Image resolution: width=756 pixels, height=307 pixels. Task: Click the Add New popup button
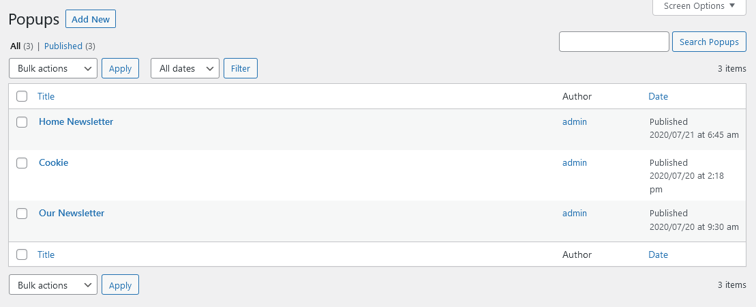click(x=91, y=19)
